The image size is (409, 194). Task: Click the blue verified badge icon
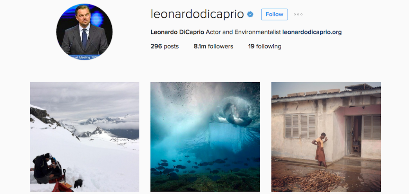250,15
